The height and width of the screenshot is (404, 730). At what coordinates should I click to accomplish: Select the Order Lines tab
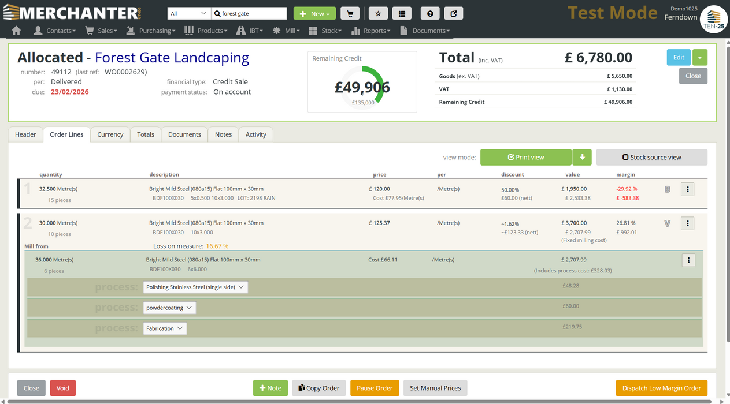click(x=66, y=134)
